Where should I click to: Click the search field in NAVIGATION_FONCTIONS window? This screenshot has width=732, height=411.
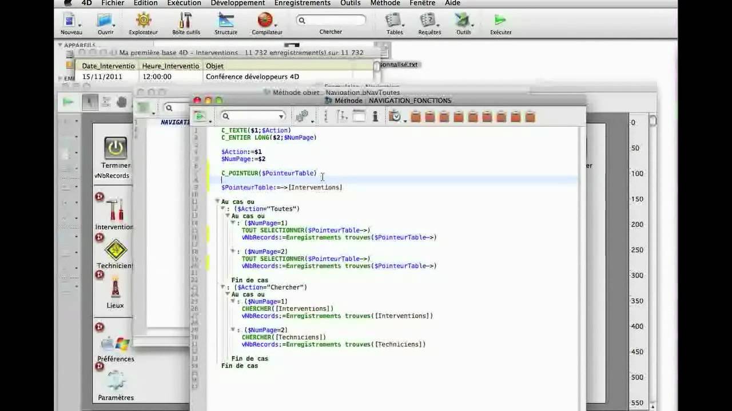point(253,116)
